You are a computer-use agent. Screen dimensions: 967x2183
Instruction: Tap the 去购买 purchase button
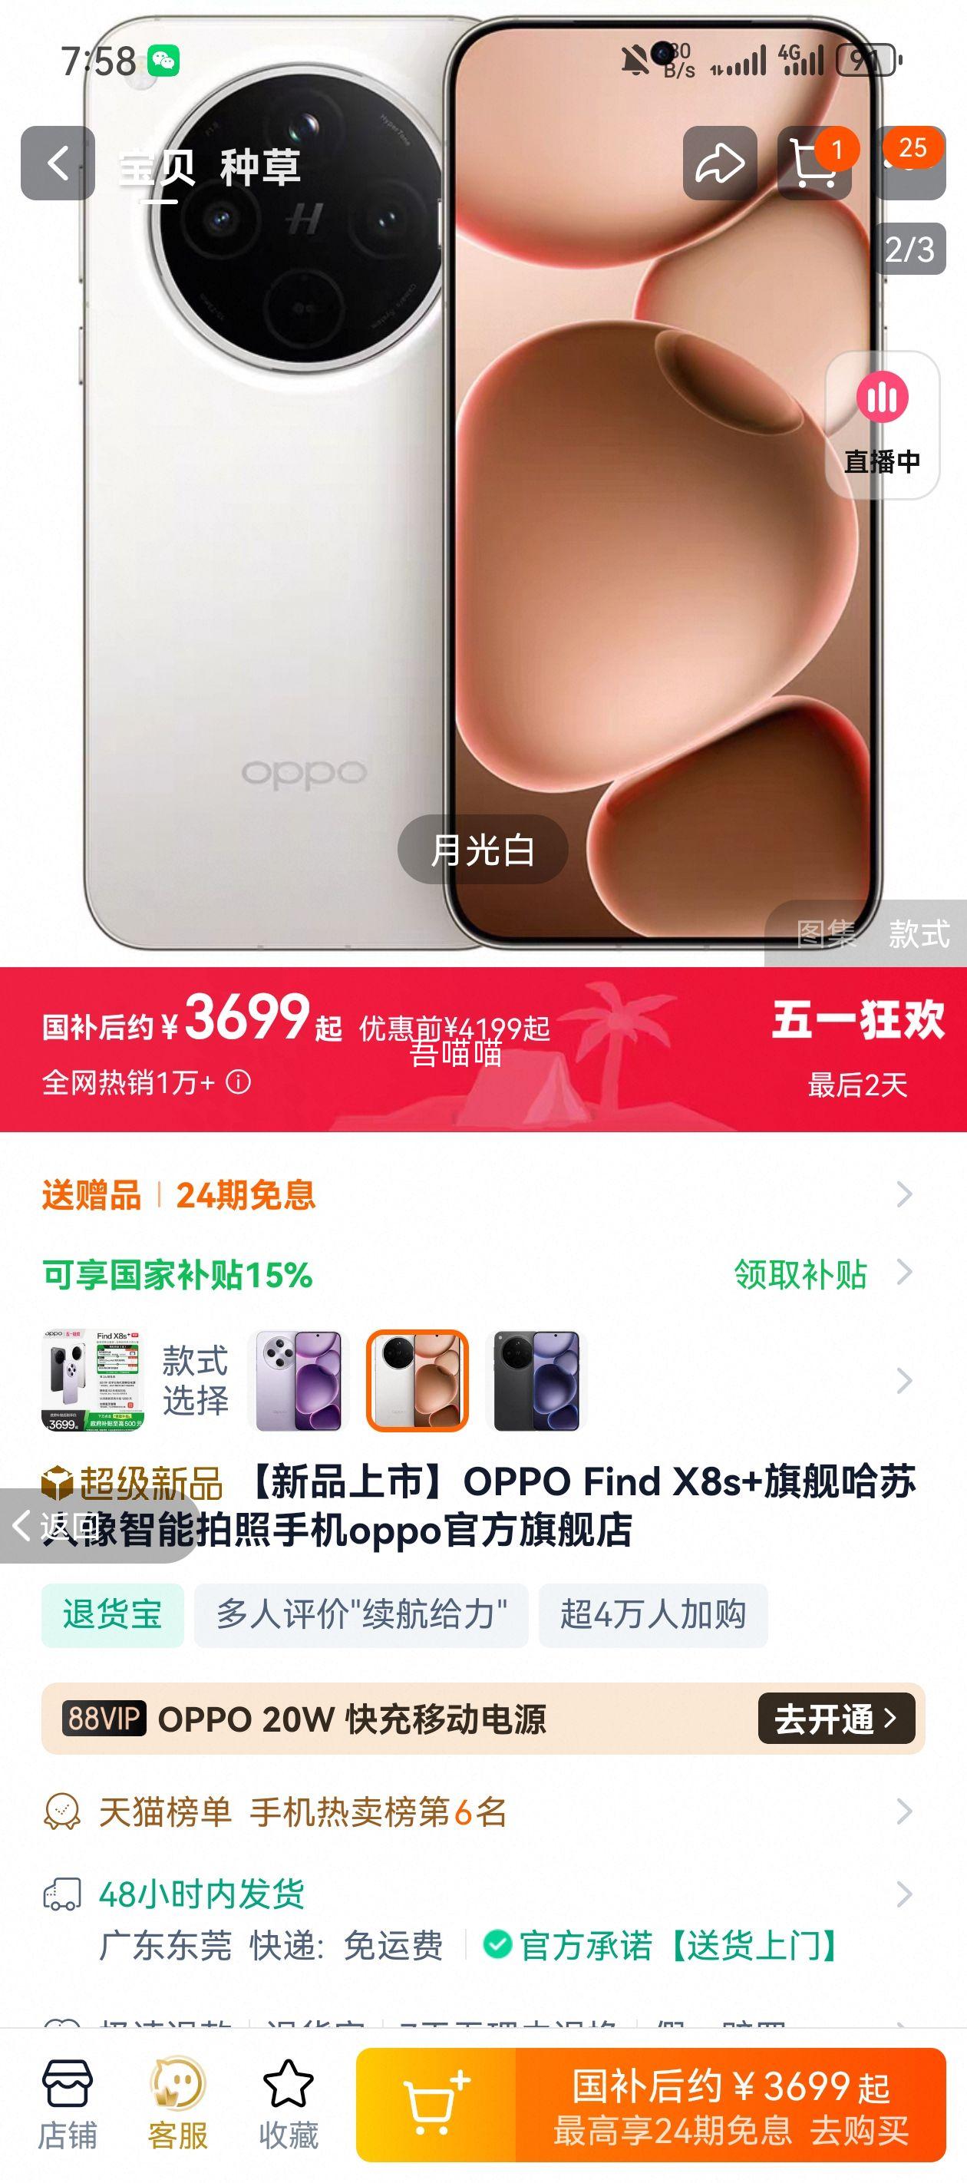point(859,2129)
